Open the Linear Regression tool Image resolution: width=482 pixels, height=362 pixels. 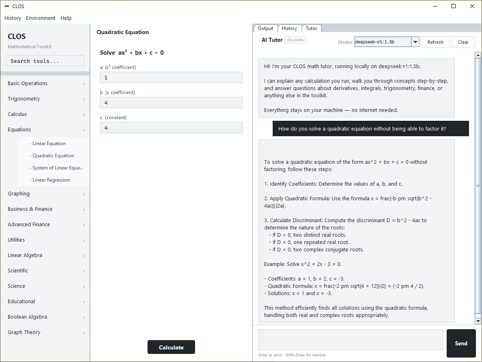click(x=53, y=180)
